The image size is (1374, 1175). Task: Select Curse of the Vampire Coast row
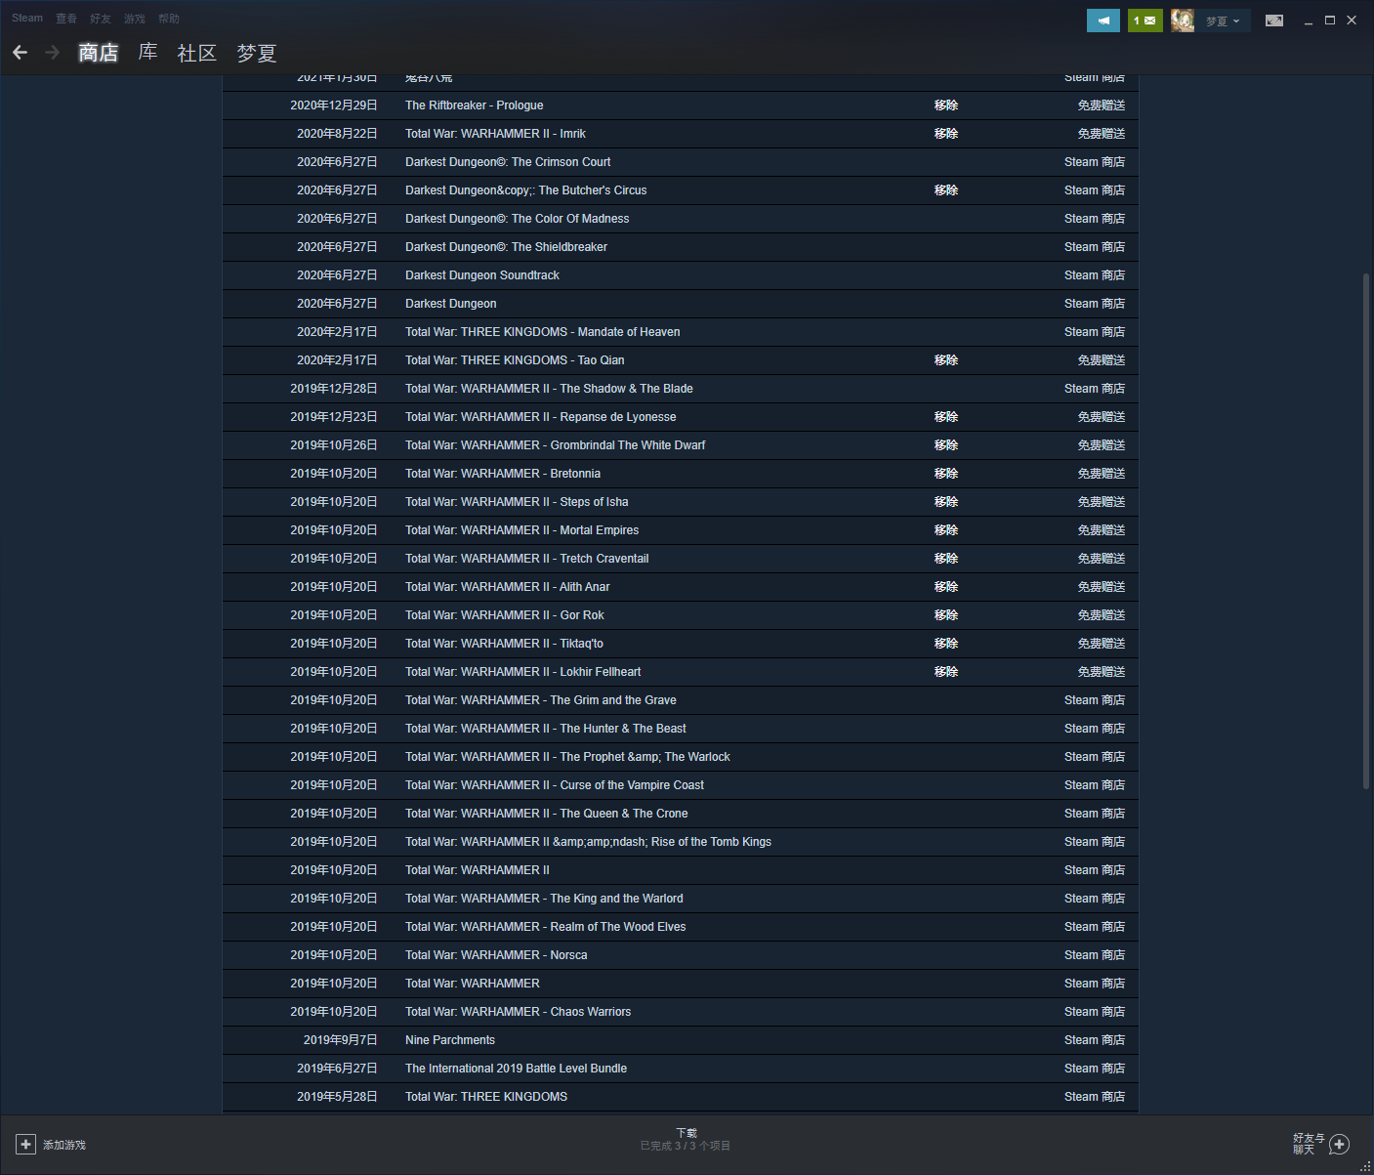681,785
